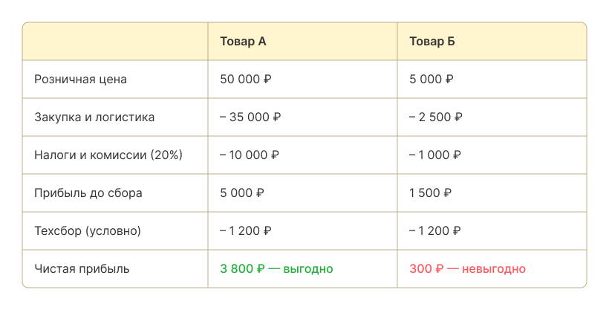This screenshot has height=310, width=609.
Task: Click the red 300 ₽ — невыгодно text
Action: tap(467, 269)
